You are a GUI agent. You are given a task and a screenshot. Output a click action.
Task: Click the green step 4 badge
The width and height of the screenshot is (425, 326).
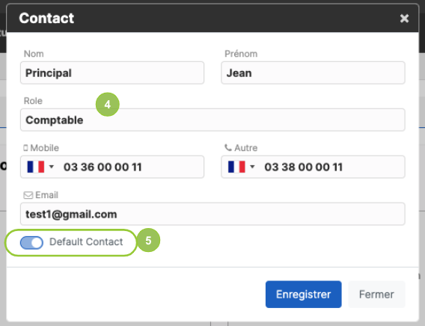coord(108,105)
